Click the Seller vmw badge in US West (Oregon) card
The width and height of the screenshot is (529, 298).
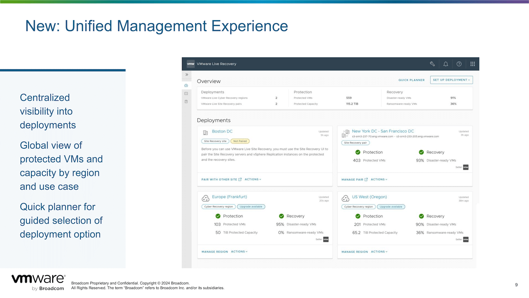pyautogui.click(x=466, y=239)
